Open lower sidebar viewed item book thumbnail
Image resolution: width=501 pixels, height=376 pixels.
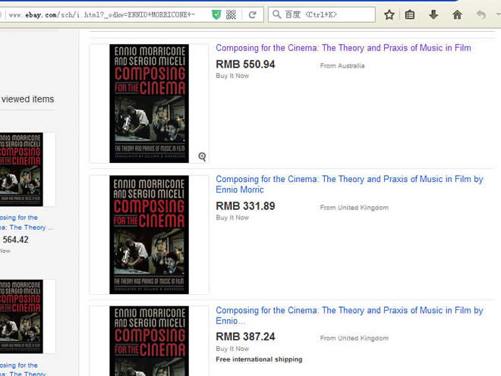tap(21, 316)
